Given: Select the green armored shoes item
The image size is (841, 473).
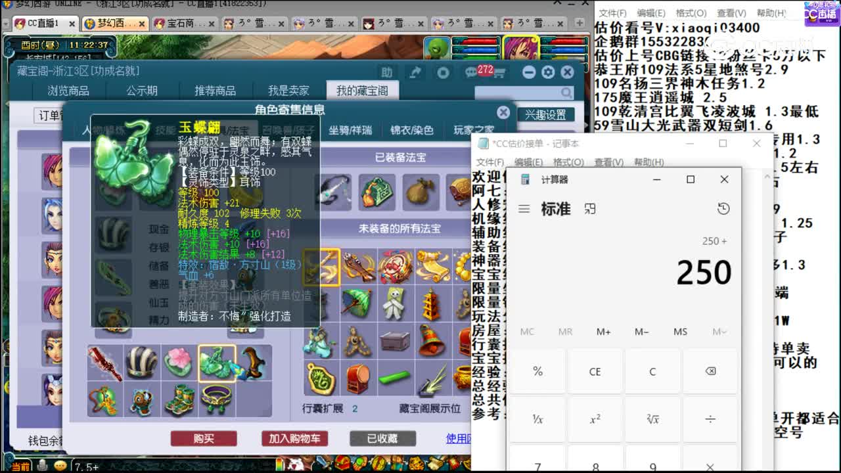Looking at the screenshot, I should pos(179,399).
